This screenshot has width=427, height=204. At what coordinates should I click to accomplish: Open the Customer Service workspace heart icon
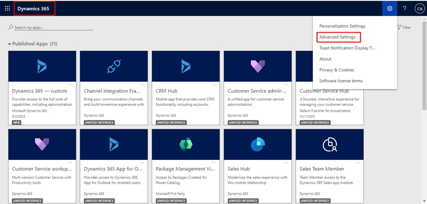coord(42,144)
